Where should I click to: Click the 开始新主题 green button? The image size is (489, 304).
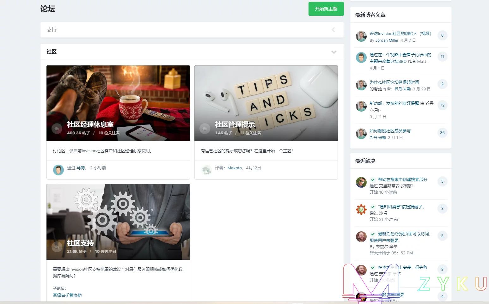tap(326, 9)
